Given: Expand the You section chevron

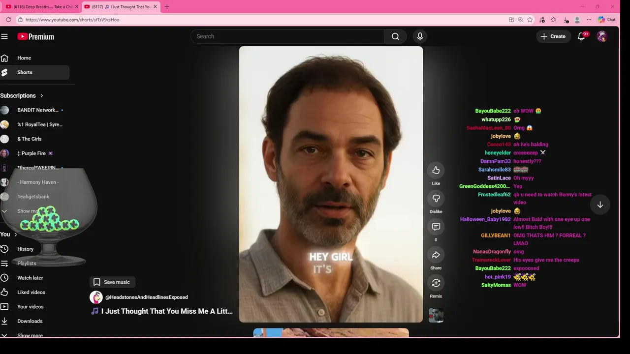Looking at the screenshot, I should [16, 235].
